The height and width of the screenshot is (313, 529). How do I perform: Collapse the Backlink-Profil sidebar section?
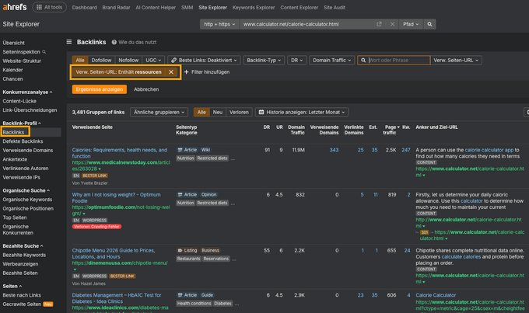click(x=22, y=123)
